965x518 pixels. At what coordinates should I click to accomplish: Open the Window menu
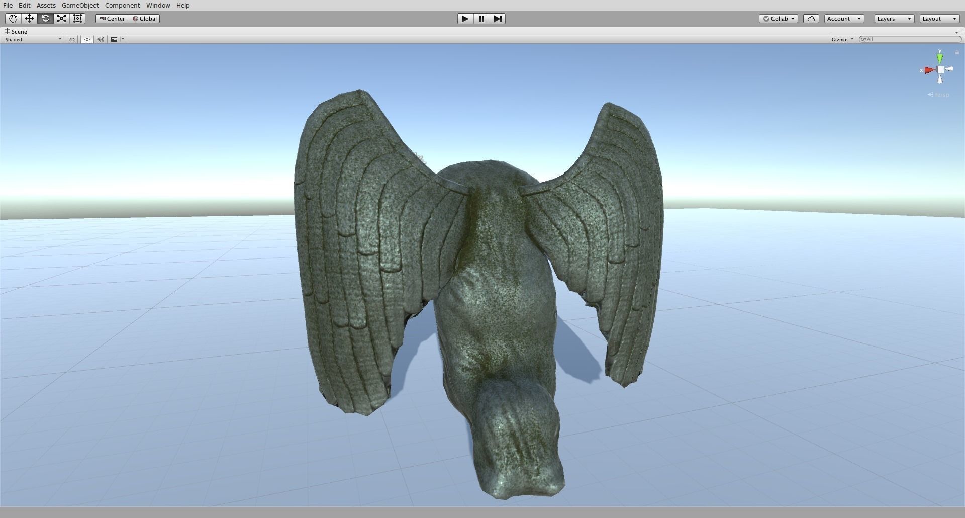point(158,5)
